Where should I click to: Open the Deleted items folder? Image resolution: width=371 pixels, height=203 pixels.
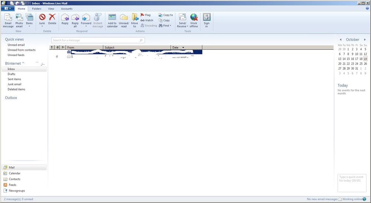pos(16,89)
